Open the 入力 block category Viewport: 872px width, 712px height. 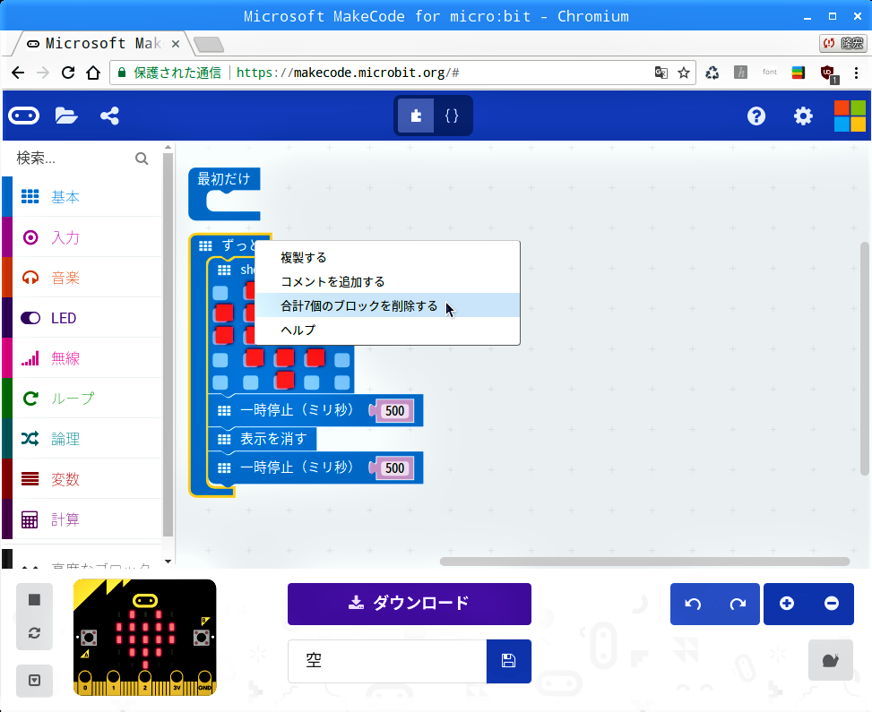[x=82, y=237]
